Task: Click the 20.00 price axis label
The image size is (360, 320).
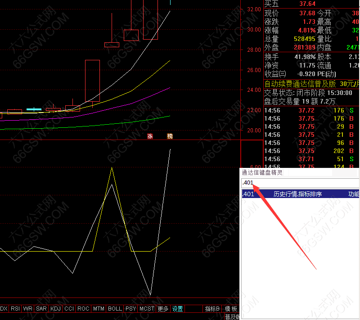Action: tap(254, 131)
